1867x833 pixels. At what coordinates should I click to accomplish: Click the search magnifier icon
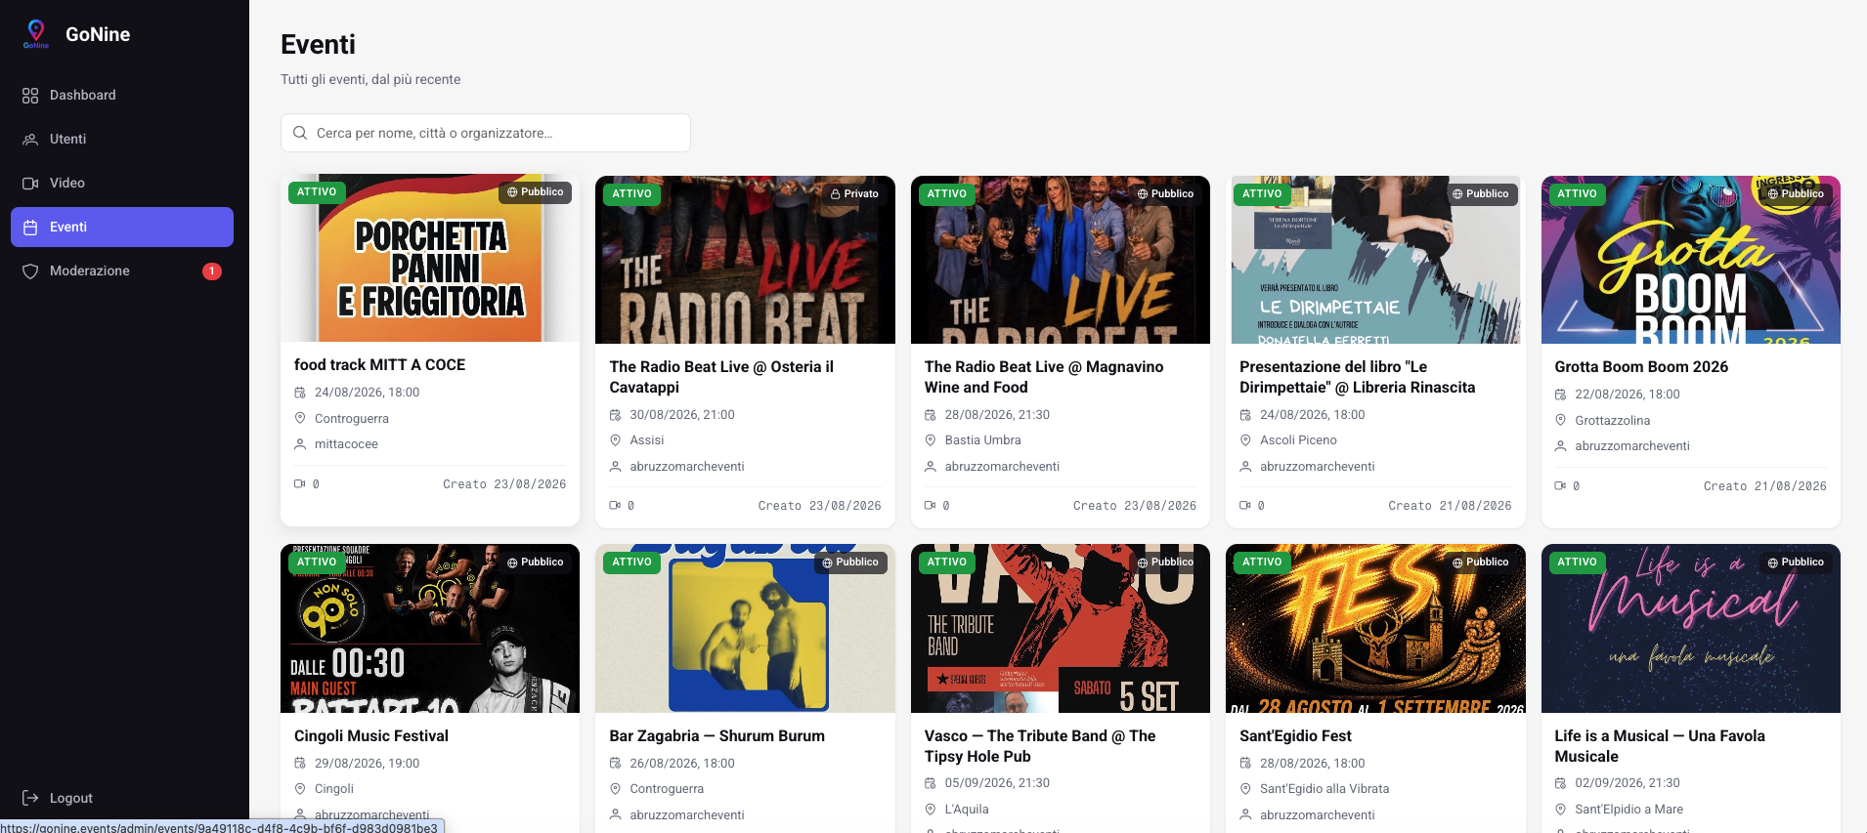(x=300, y=133)
